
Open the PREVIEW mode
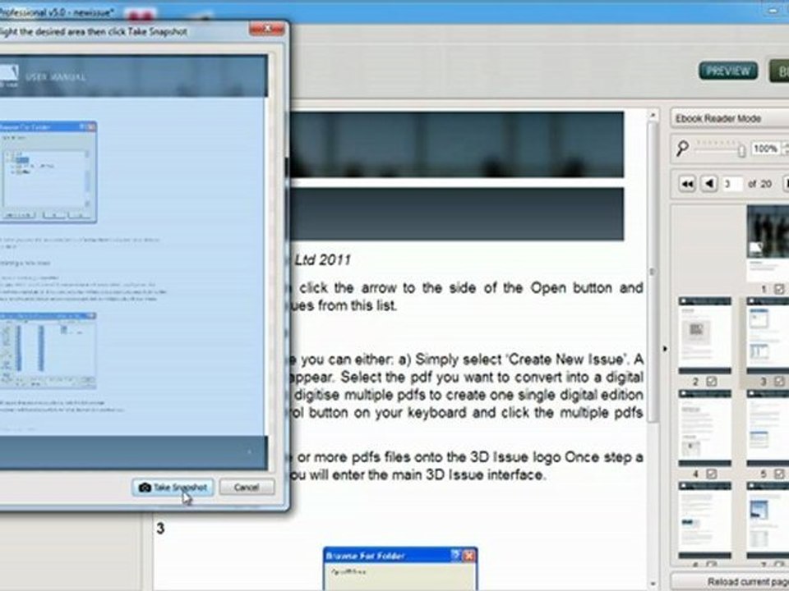click(728, 71)
